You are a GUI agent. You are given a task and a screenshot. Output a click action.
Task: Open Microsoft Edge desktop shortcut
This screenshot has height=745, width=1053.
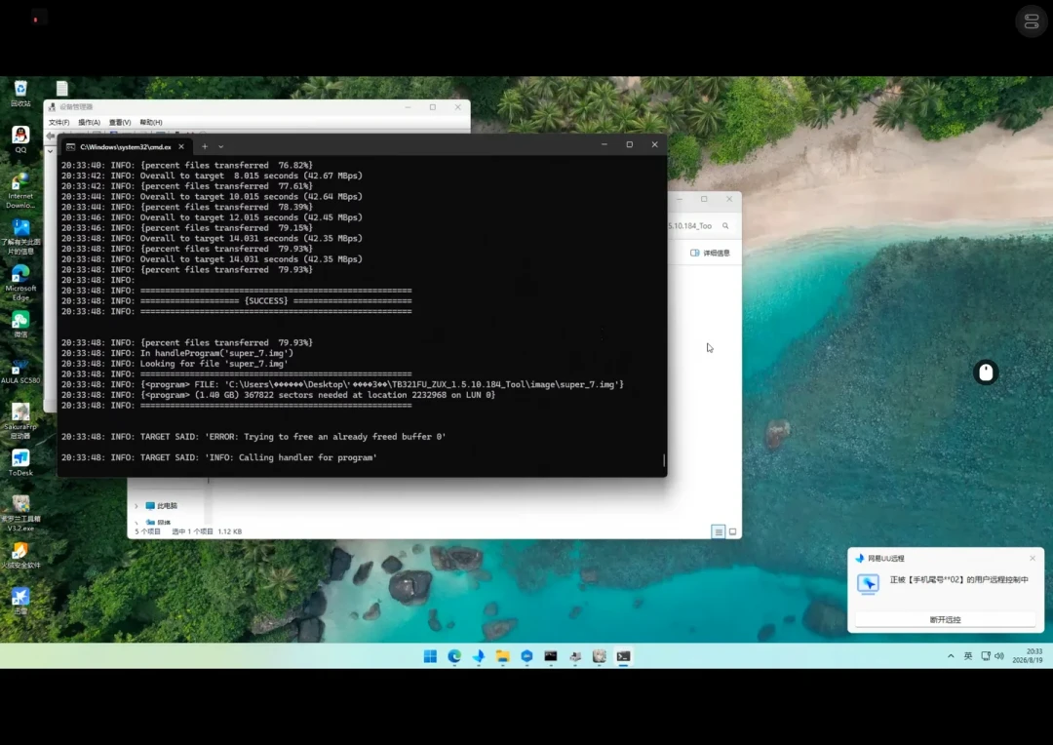(x=20, y=283)
